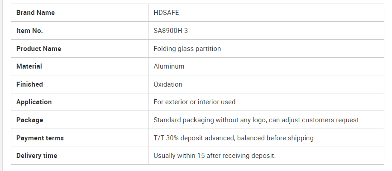Select the Folding glass partition text

pos(187,49)
